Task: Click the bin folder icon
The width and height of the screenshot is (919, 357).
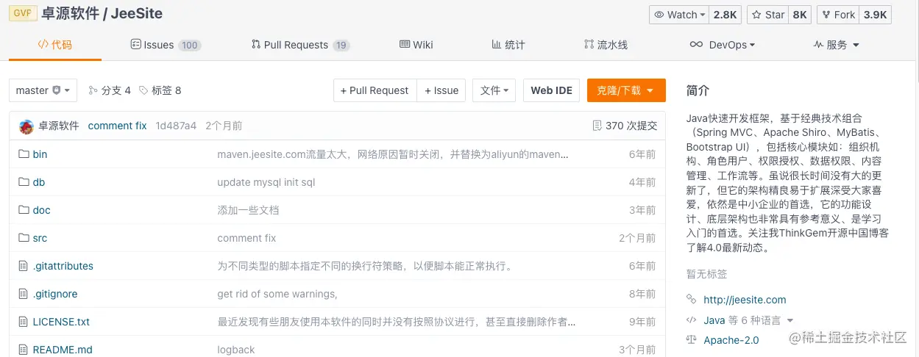Action: click(x=23, y=154)
